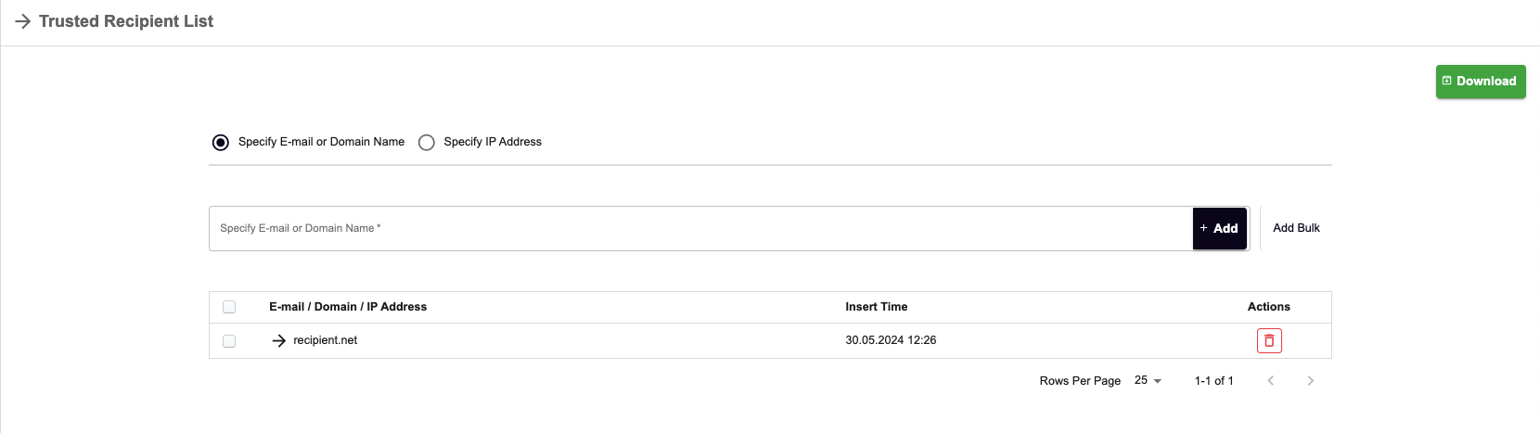Click the arrow icon before recipient.net
Screen dimensions: 1540x433
tap(278, 341)
